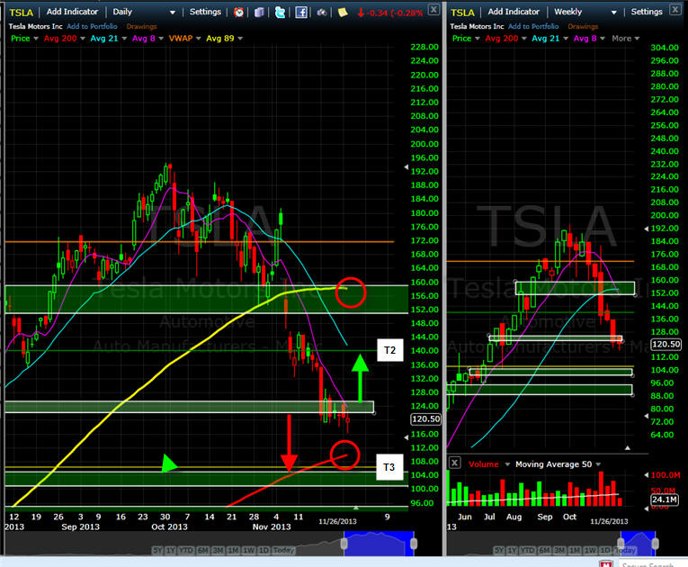Expand Avg 200 options in Weekly chart
The height and width of the screenshot is (567, 688).
tap(524, 39)
